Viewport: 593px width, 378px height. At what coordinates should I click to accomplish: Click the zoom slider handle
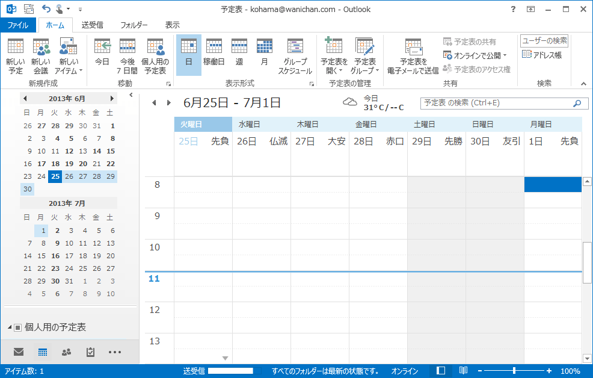point(514,371)
